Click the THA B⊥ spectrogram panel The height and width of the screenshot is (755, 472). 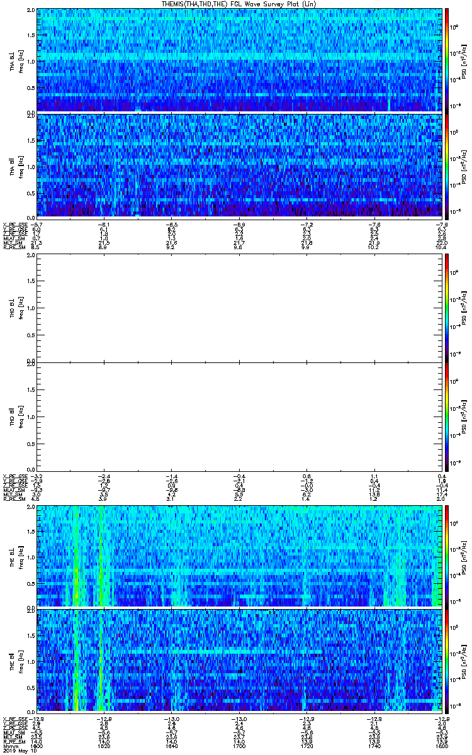click(x=239, y=60)
